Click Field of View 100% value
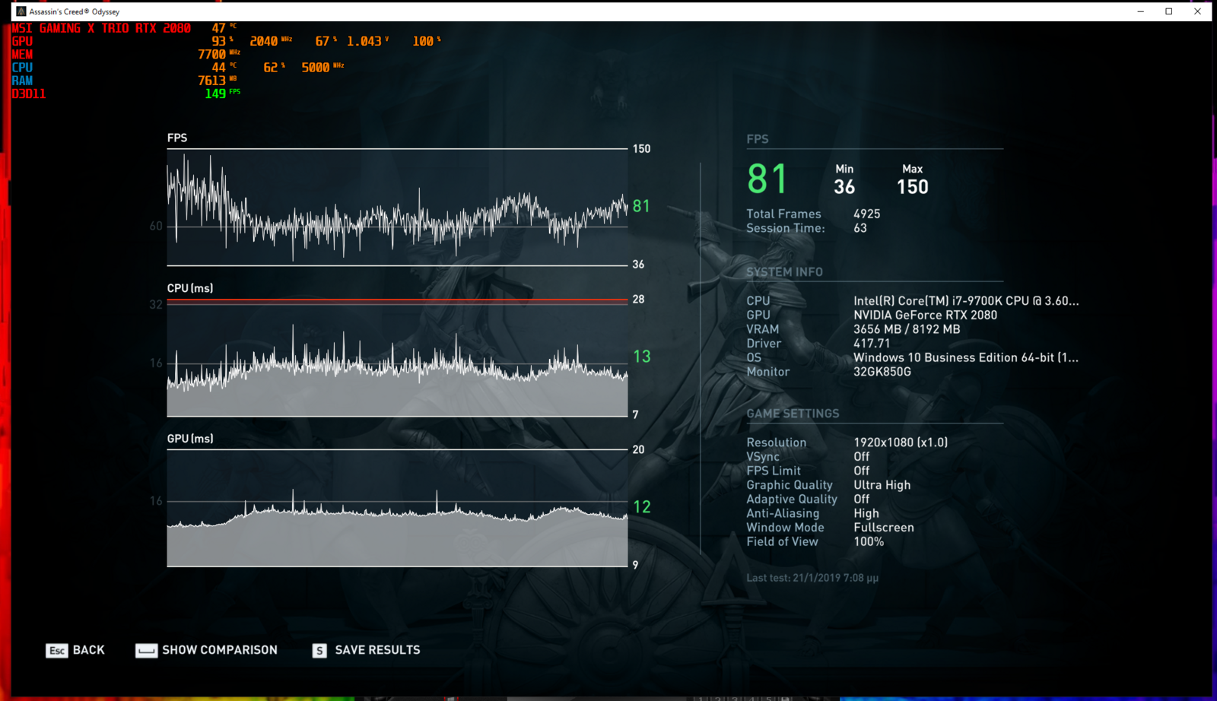1217x701 pixels. coord(869,542)
